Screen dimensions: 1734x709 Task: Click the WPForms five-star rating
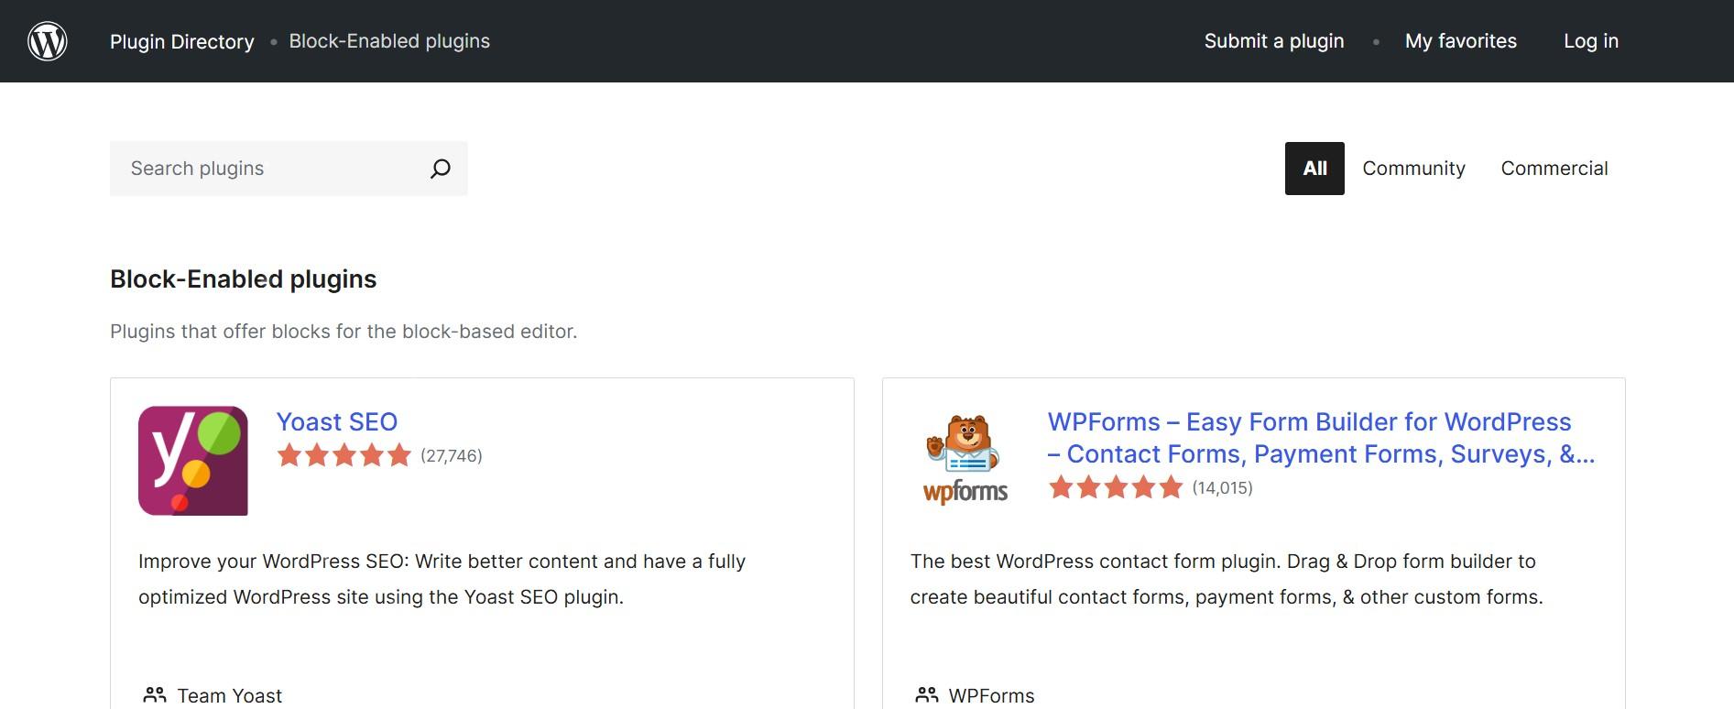[x=1116, y=487]
